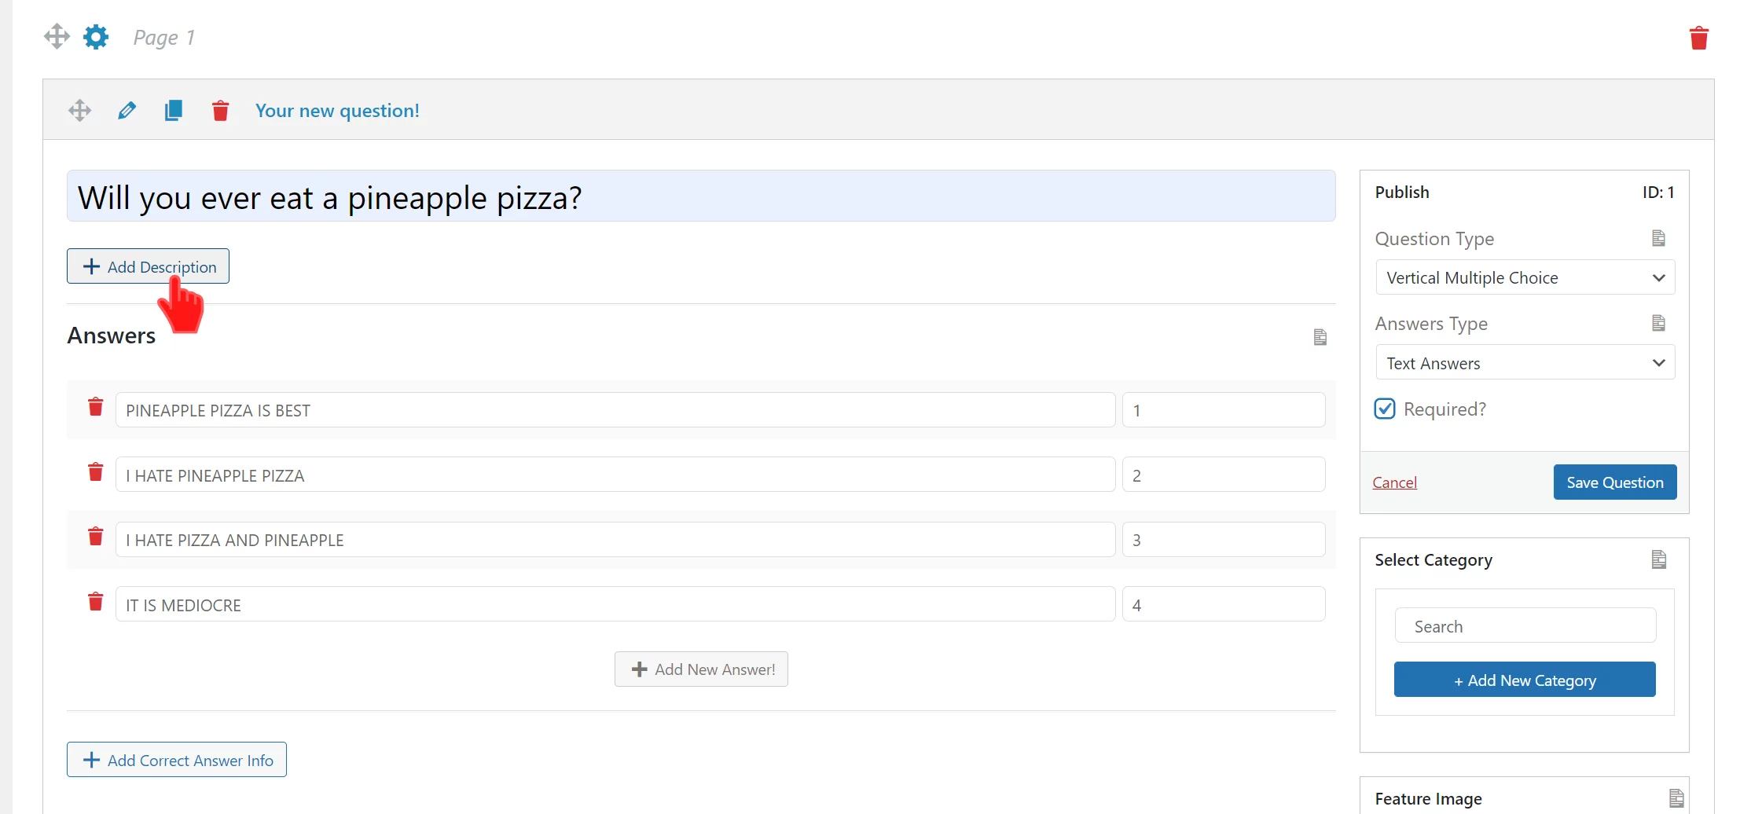This screenshot has height=814, width=1740.
Task: Save the question
Action: [x=1614, y=482]
